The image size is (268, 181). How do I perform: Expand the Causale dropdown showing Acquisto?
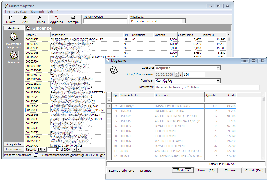coord(218,68)
